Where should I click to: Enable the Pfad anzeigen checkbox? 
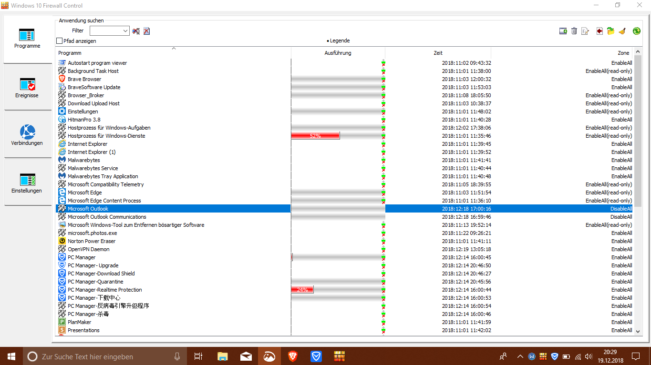tap(60, 41)
